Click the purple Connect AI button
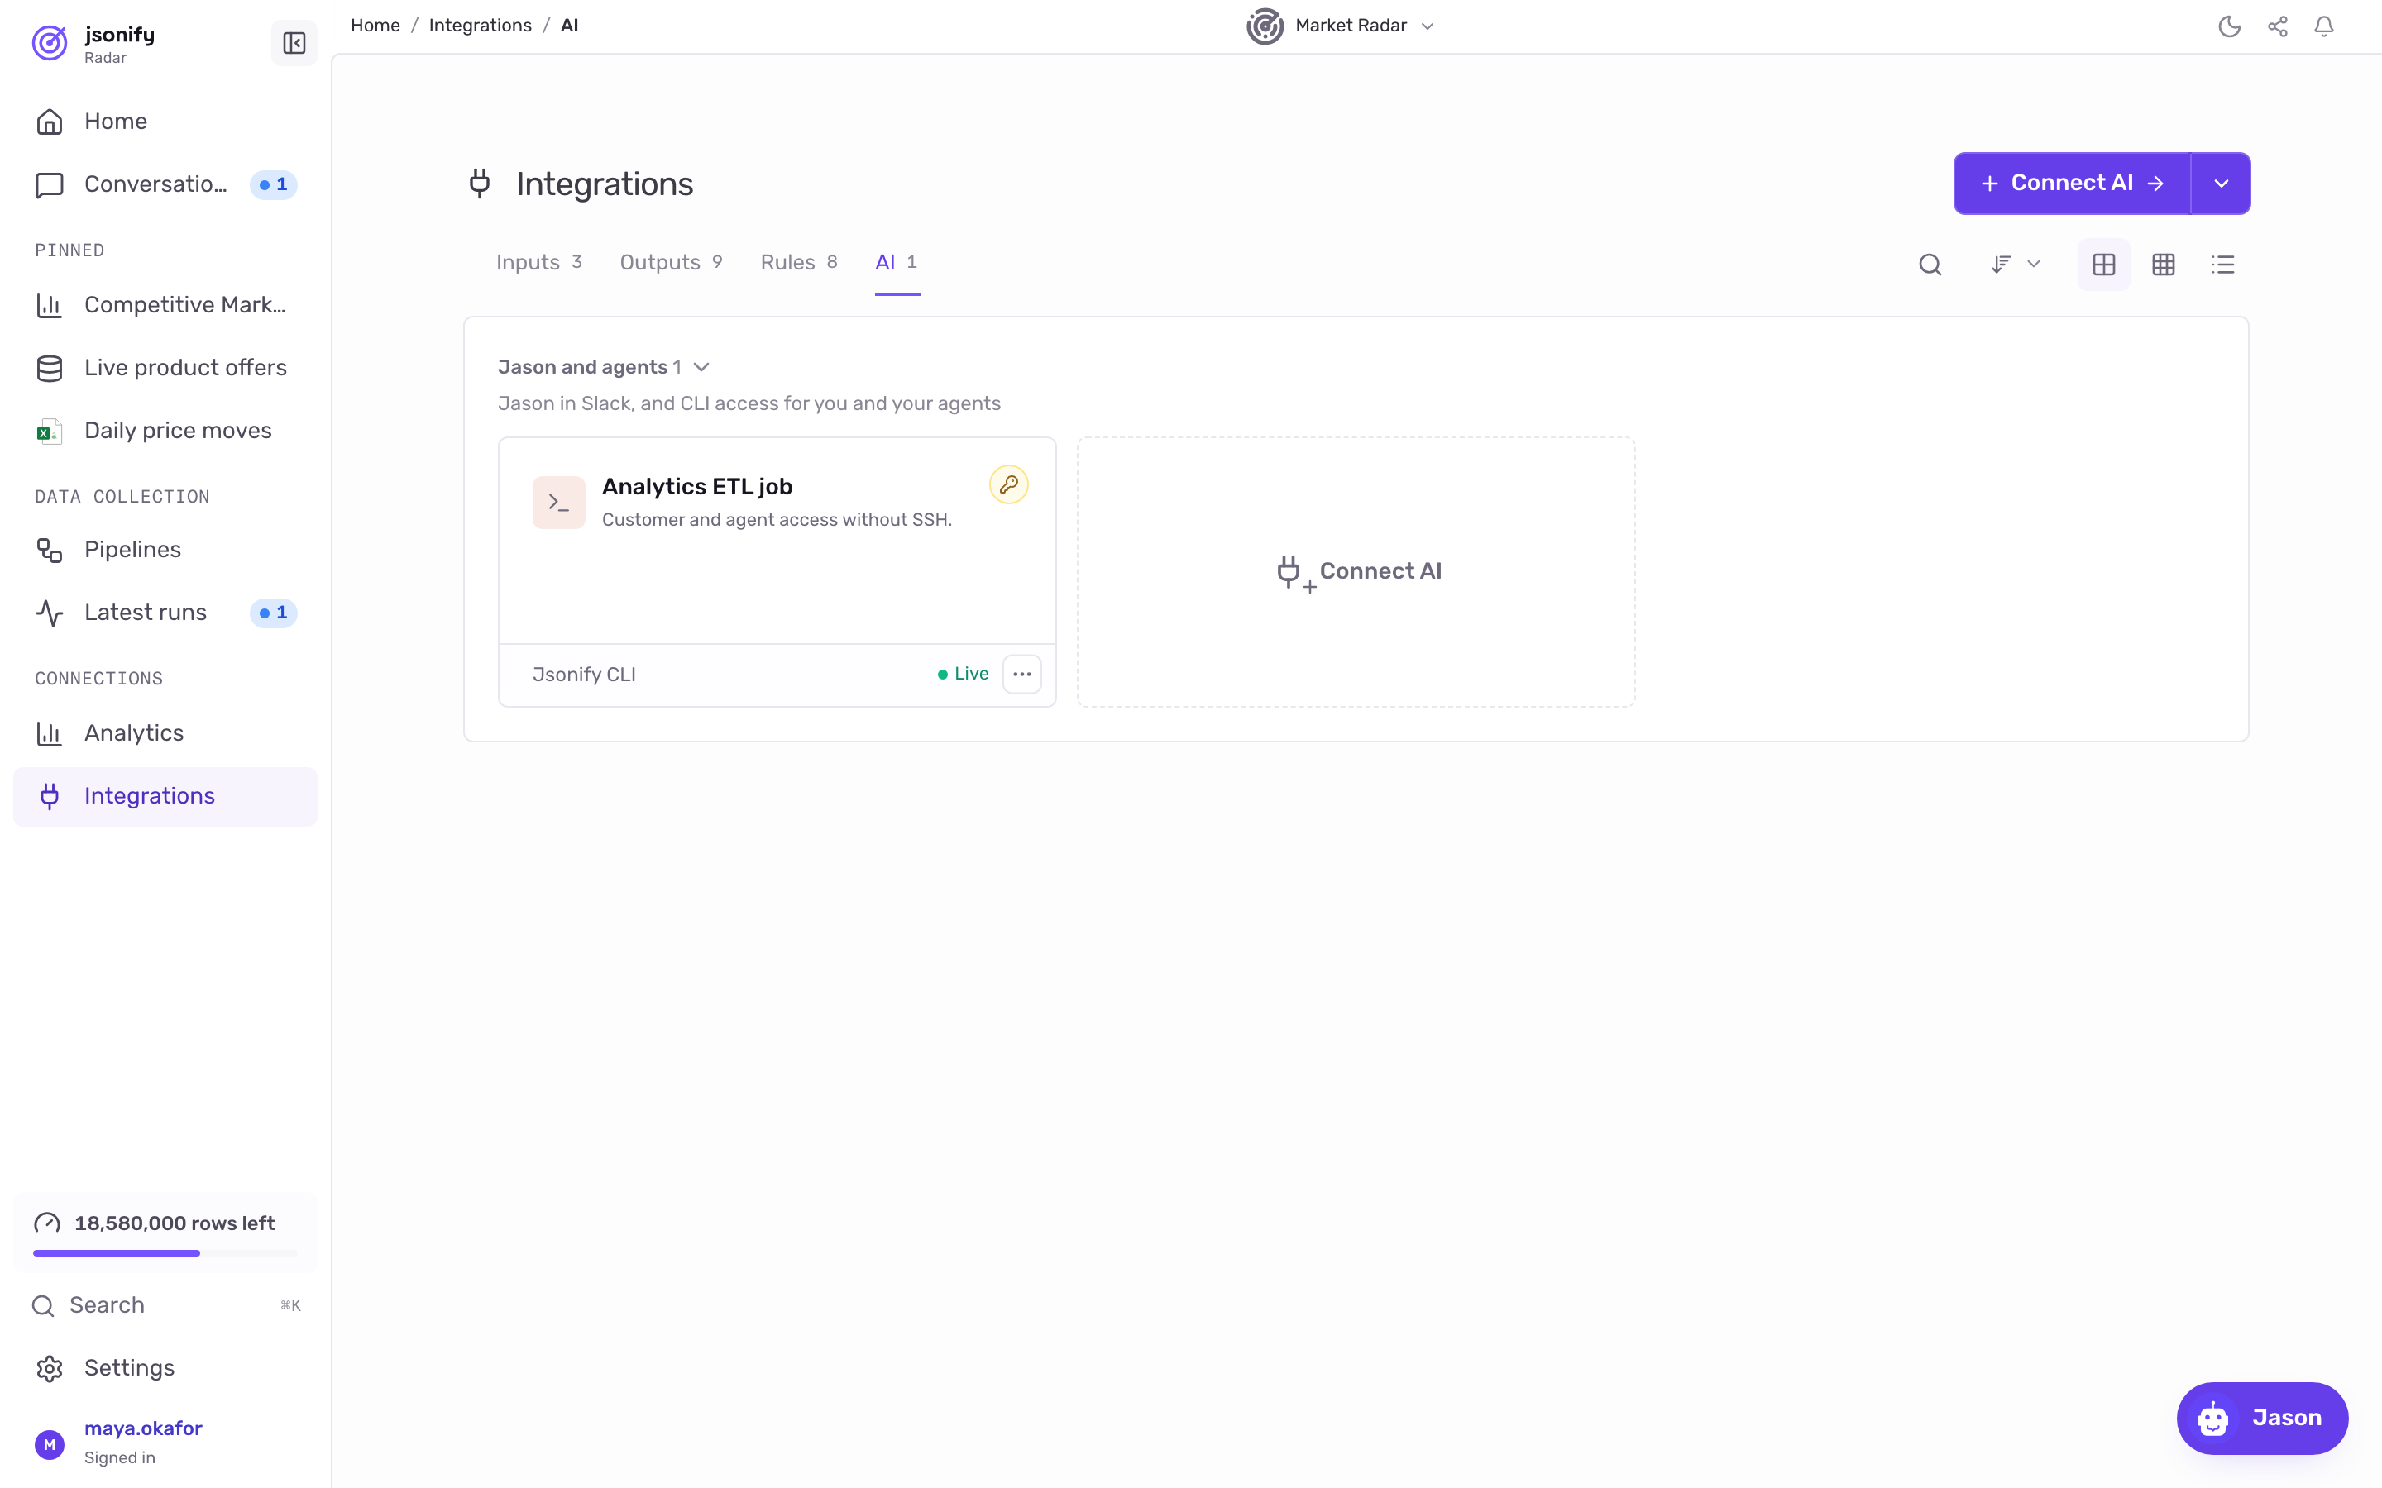Image resolution: width=2382 pixels, height=1488 pixels. [x=2072, y=183]
